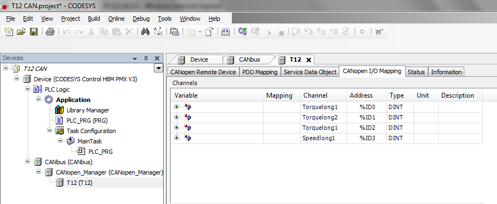
Task: Open the Tools menu
Action: [165, 19]
